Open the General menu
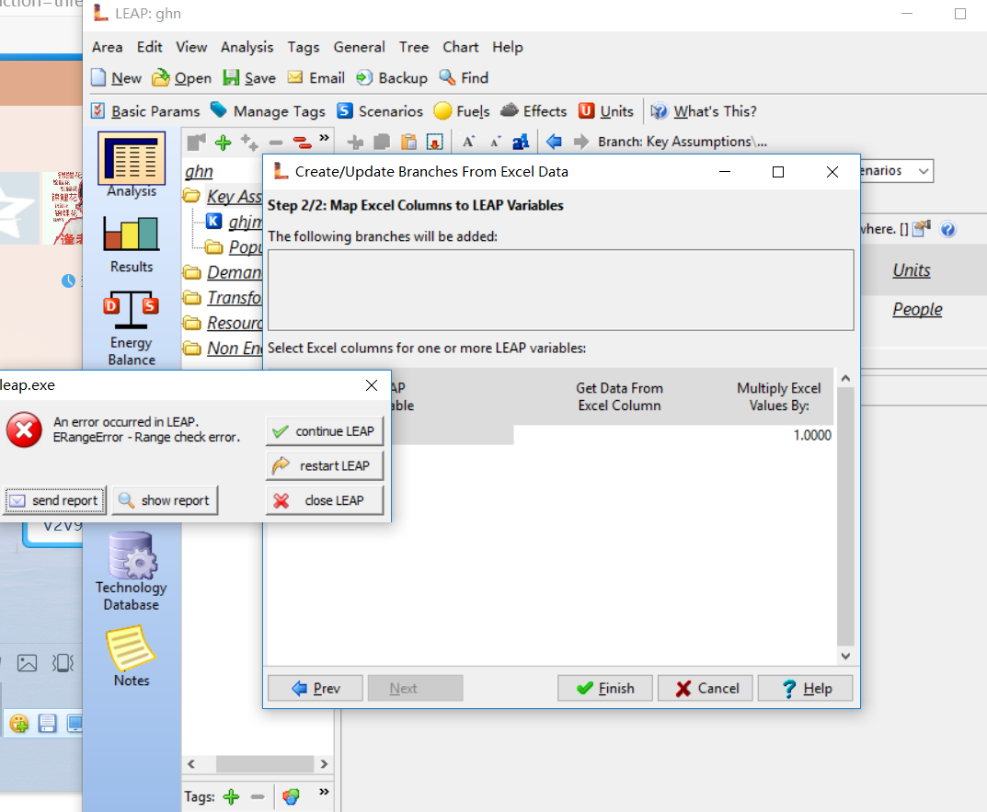Image resolution: width=987 pixels, height=812 pixels. [x=359, y=47]
